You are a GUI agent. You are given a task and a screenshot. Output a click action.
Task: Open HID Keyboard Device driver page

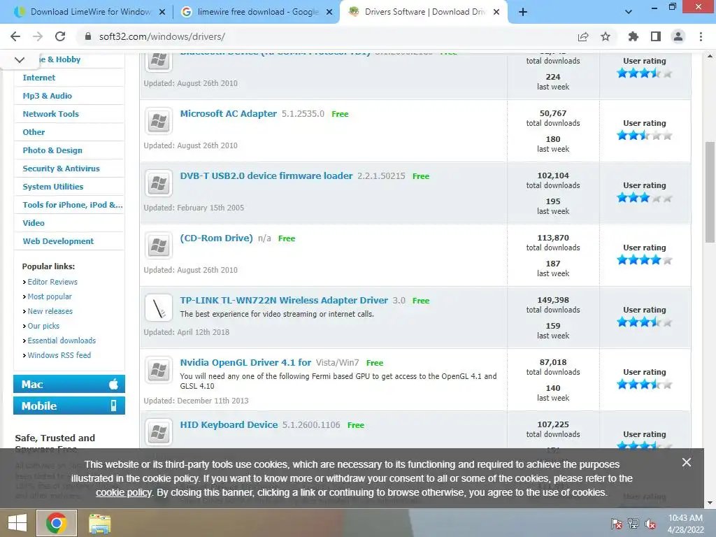[x=229, y=424]
